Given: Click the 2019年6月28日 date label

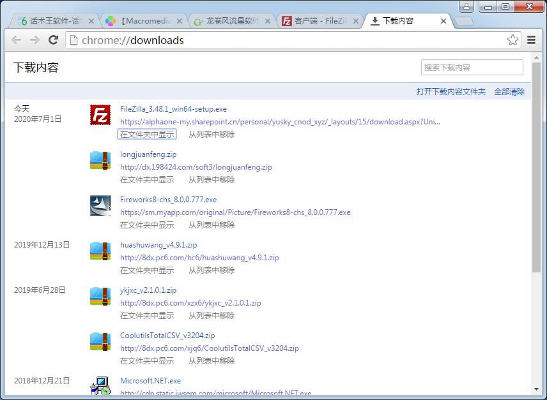Looking at the screenshot, I should click(x=40, y=290).
